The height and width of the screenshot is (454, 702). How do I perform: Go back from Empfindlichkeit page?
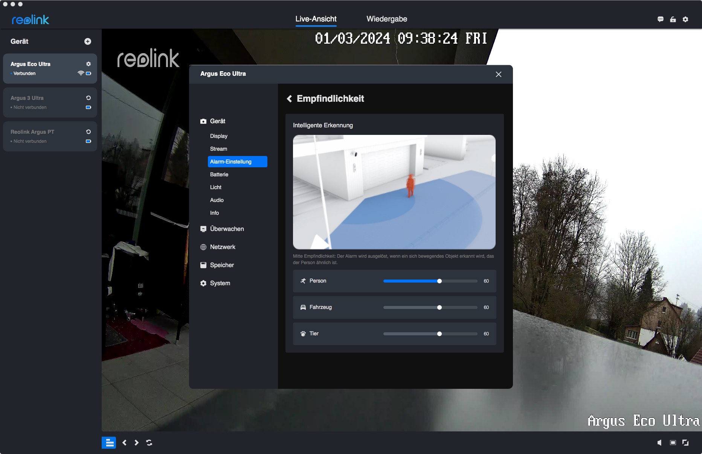(x=289, y=99)
